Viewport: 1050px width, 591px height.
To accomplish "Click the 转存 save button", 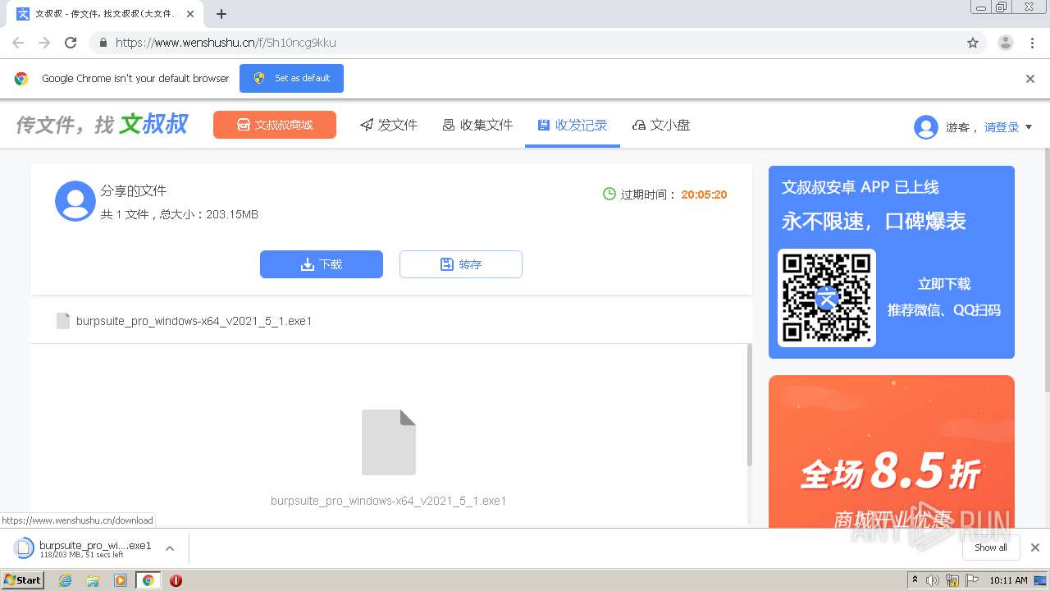I will 461,264.
